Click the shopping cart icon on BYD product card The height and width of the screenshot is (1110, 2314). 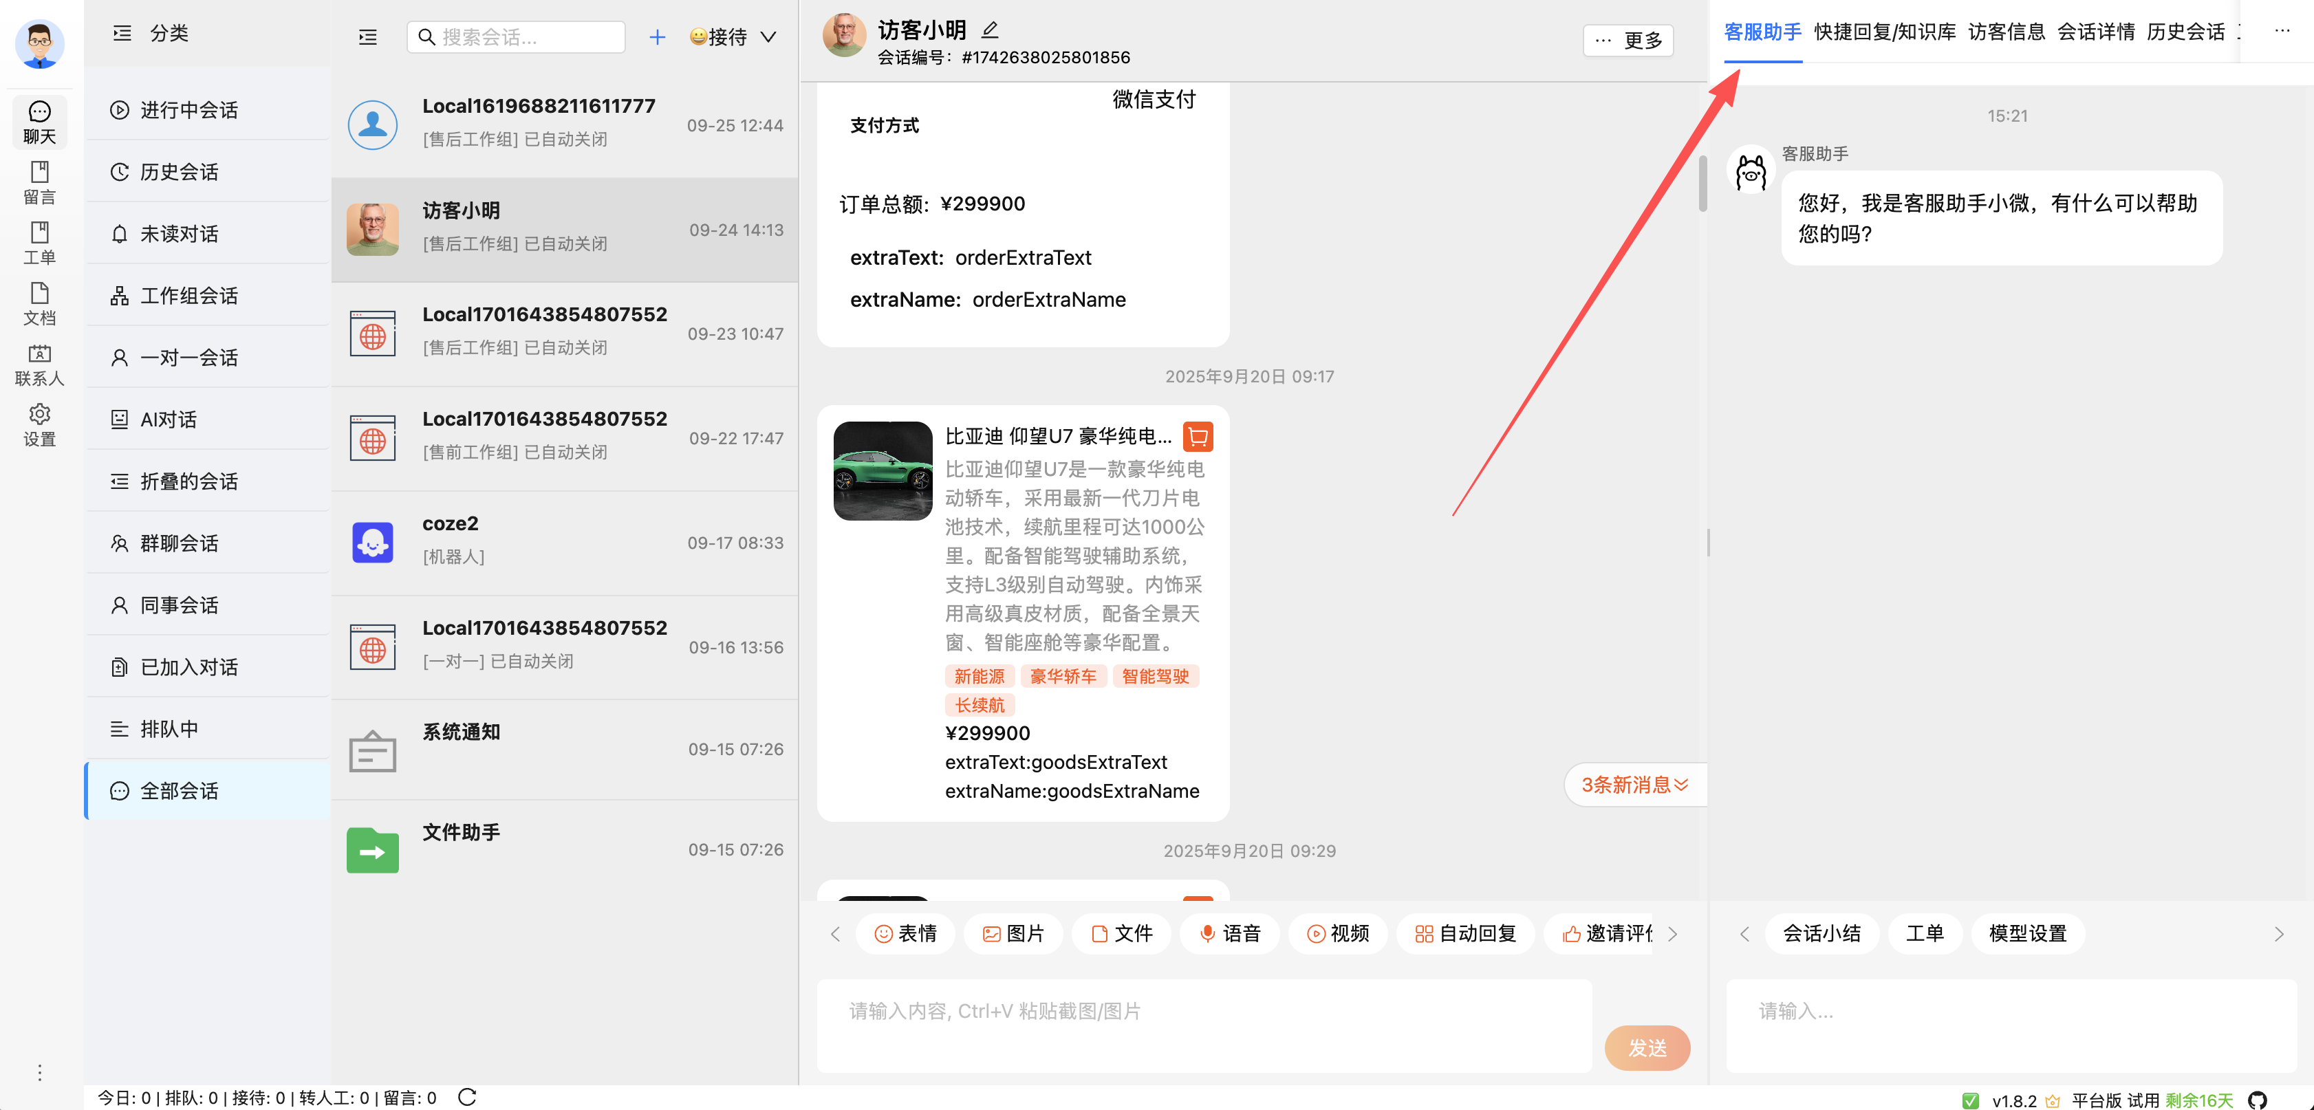(x=1198, y=437)
